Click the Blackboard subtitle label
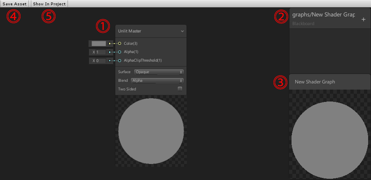The width and height of the screenshot is (371, 180). click(303, 23)
